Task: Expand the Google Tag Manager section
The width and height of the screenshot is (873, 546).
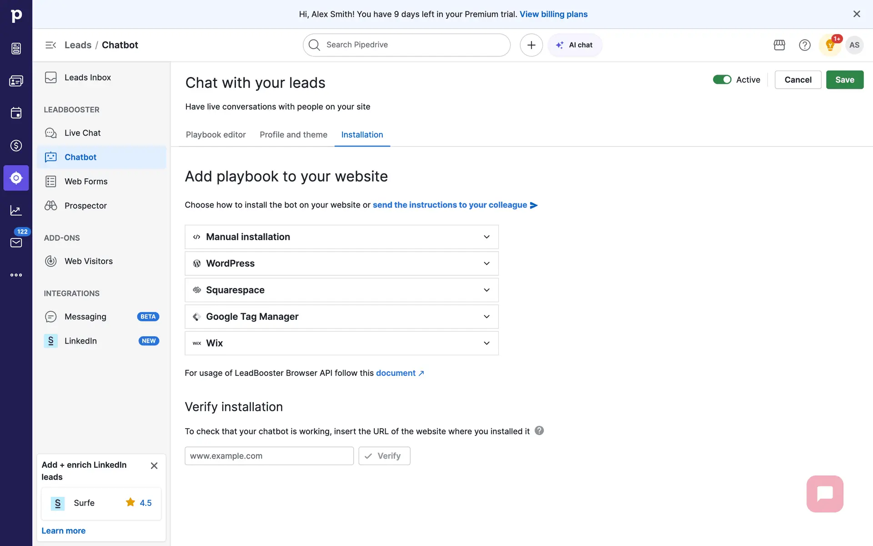Action: point(341,317)
